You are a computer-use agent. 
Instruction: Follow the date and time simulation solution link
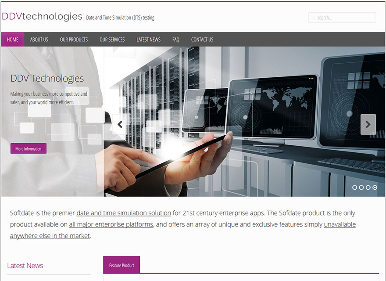(x=124, y=213)
